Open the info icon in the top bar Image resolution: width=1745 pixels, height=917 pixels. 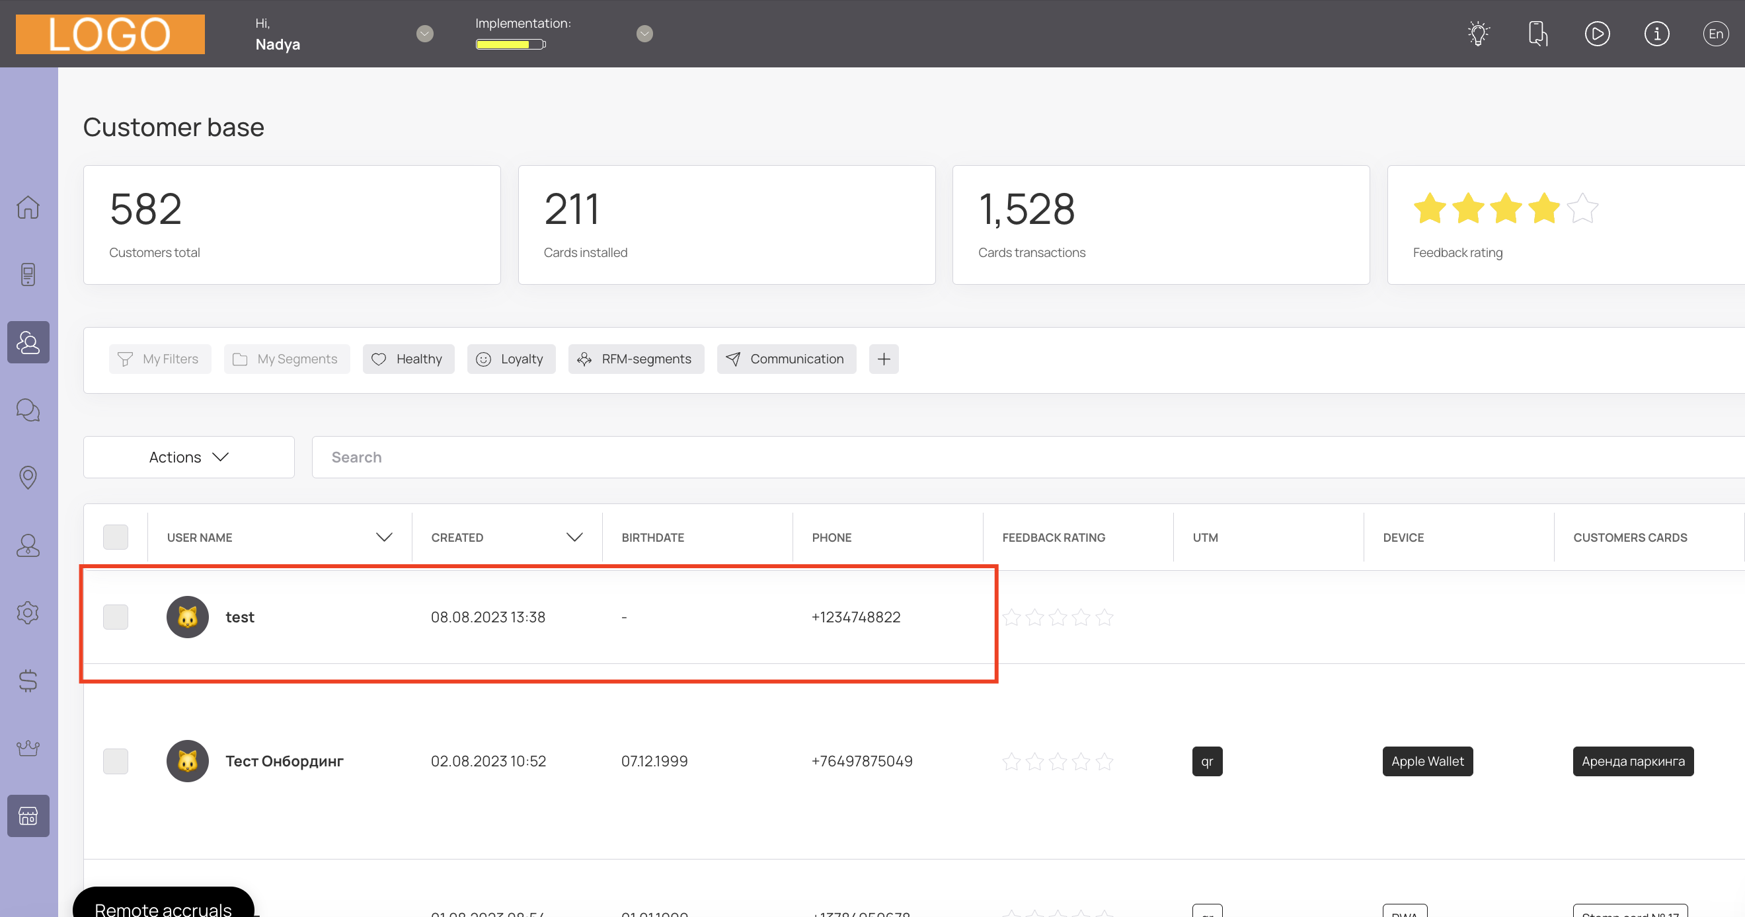(x=1656, y=34)
